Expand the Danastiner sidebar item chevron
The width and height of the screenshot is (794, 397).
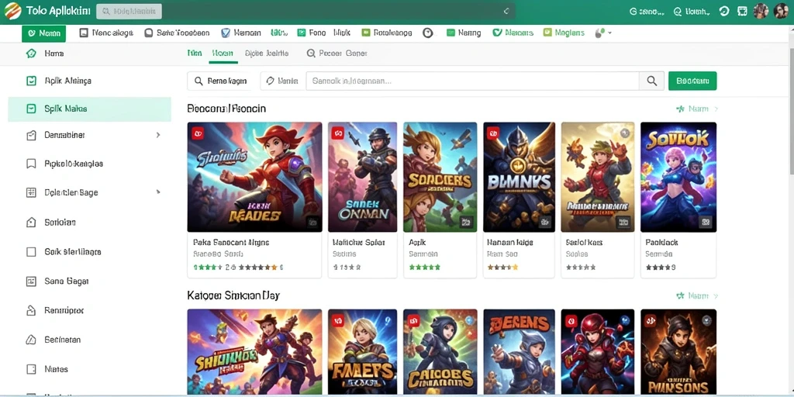158,135
